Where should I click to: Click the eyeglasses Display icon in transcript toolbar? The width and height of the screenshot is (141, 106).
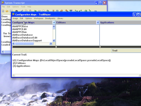point(39,11)
